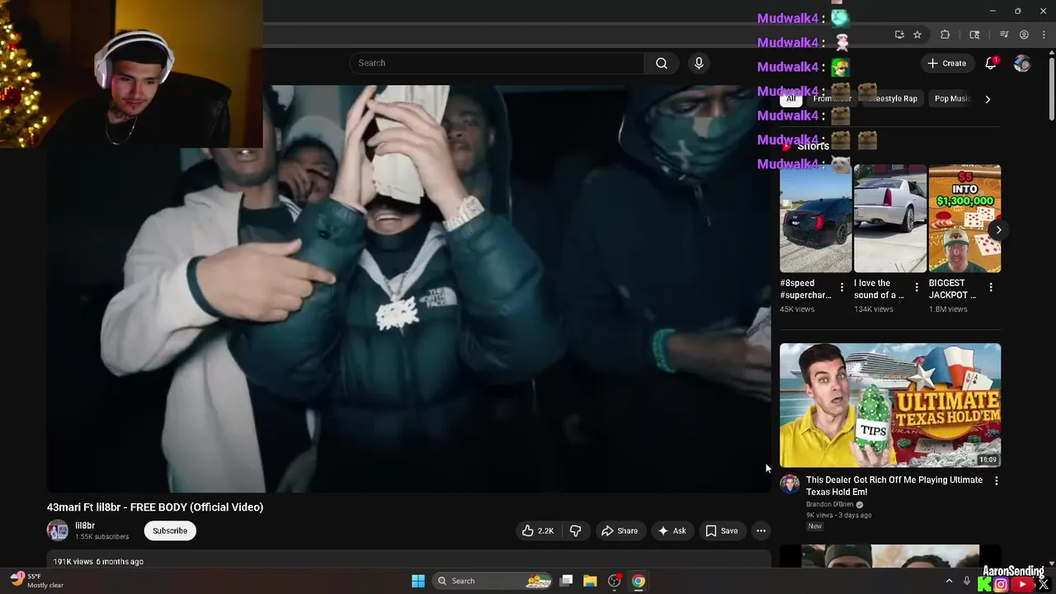Open options for the #8speed short
The height and width of the screenshot is (594, 1056).
pos(841,287)
